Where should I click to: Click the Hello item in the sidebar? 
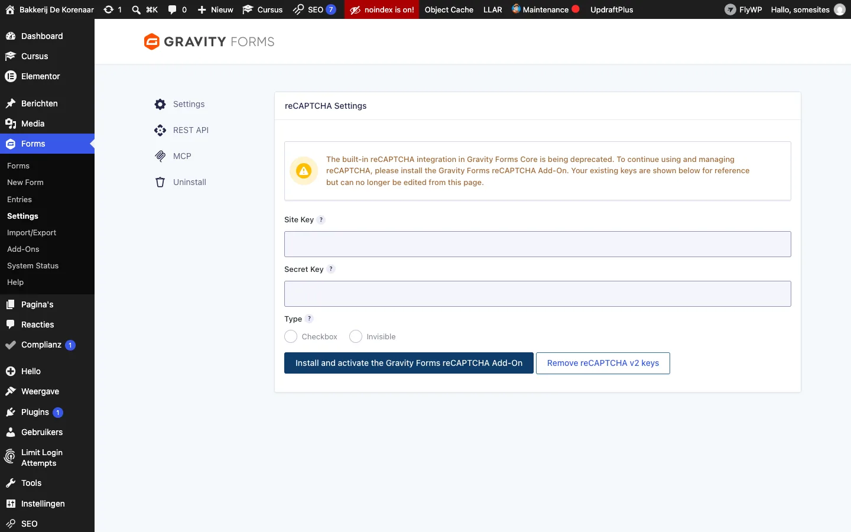click(x=47, y=371)
